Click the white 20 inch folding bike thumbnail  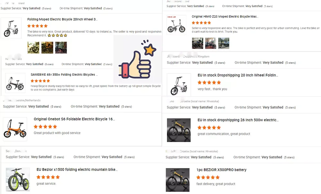[x=179, y=85]
